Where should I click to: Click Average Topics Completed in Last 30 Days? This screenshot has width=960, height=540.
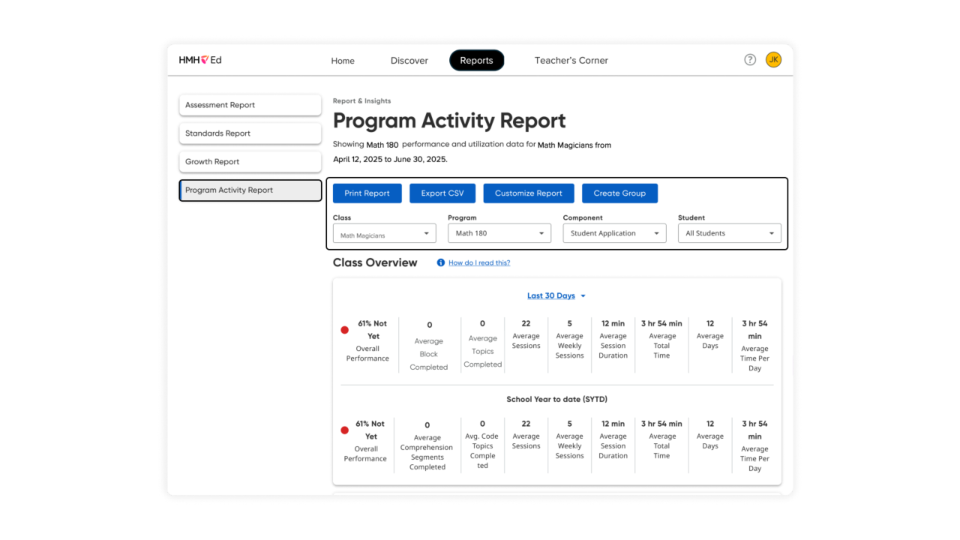tap(483, 344)
